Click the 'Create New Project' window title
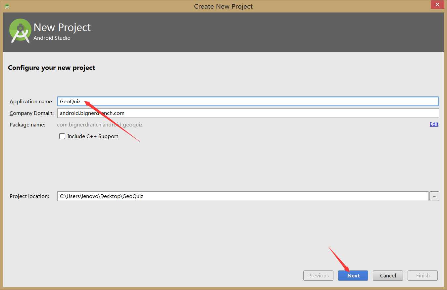 coord(223,6)
